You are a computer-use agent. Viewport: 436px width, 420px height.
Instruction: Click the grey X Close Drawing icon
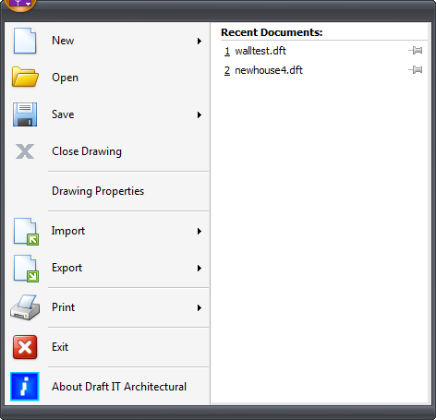point(25,151)
